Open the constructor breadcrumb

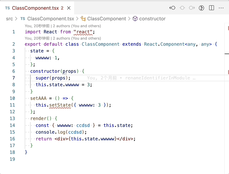coord(152,19)
